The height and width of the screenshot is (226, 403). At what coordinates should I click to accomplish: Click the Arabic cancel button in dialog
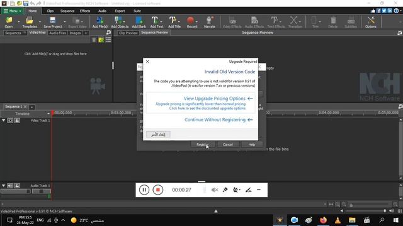click(158, 134)
